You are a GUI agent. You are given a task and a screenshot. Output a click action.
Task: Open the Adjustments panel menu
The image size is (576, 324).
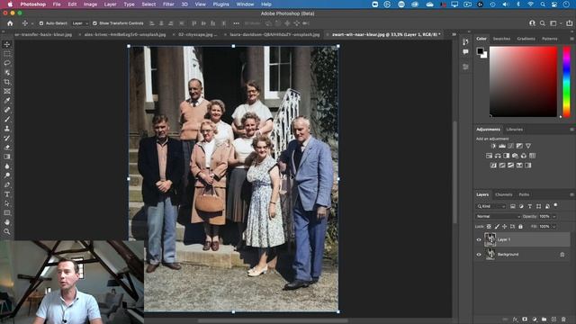(x=571, y=130)
